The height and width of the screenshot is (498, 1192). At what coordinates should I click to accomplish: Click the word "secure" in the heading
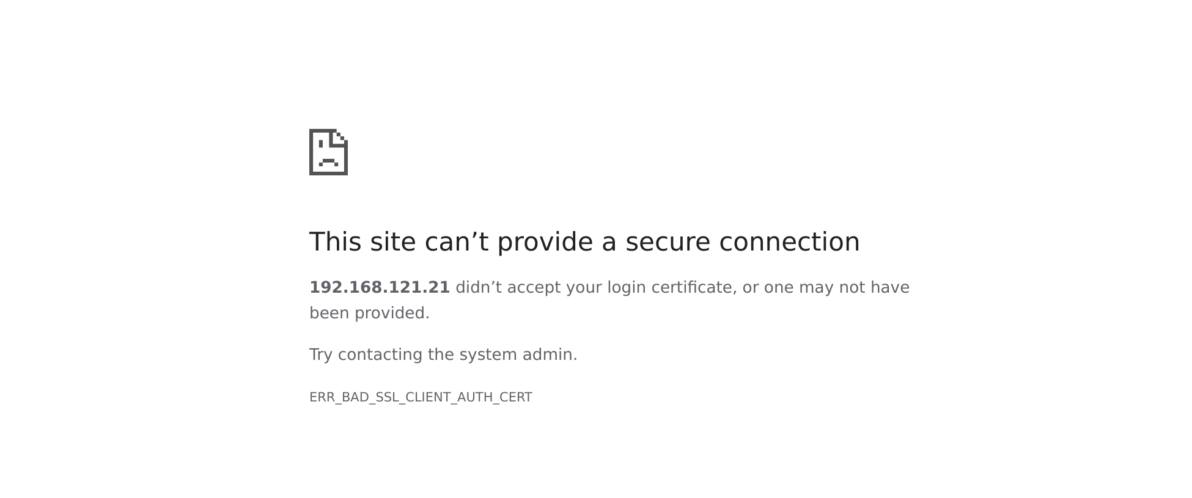pyautogui.click(x=668, y=242)
